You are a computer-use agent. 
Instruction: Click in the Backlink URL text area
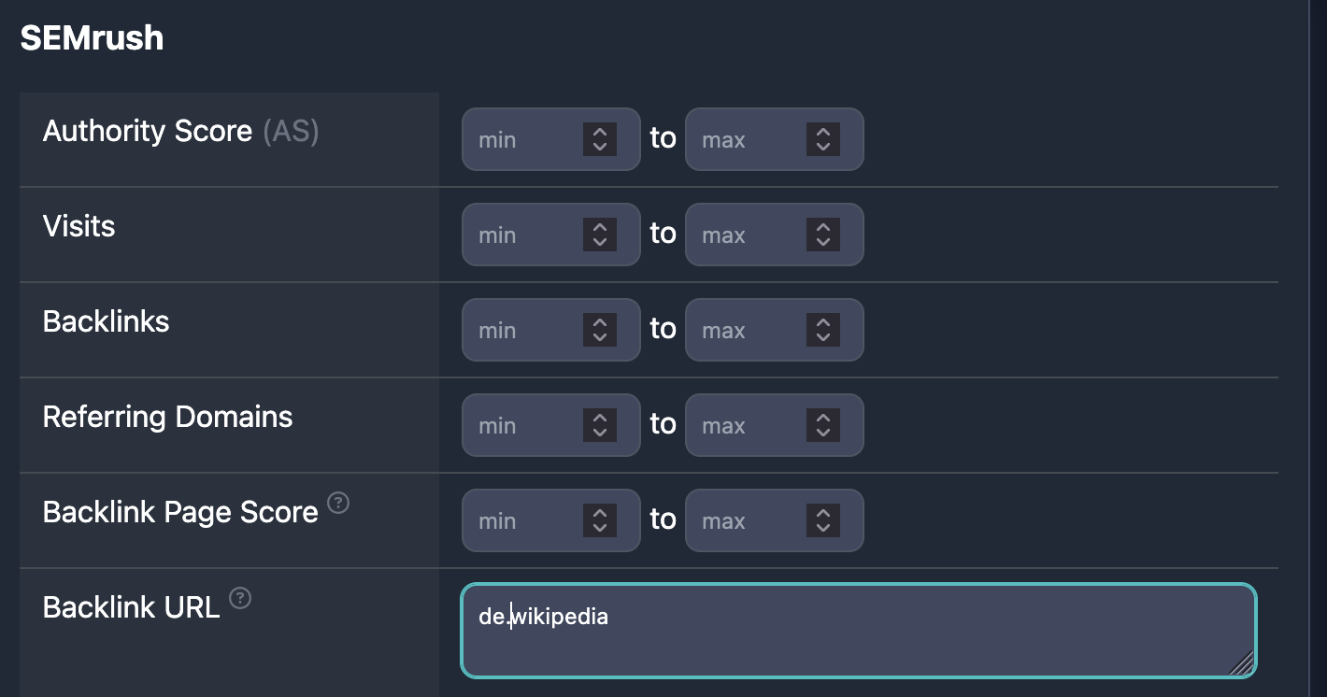coord(859,631)
